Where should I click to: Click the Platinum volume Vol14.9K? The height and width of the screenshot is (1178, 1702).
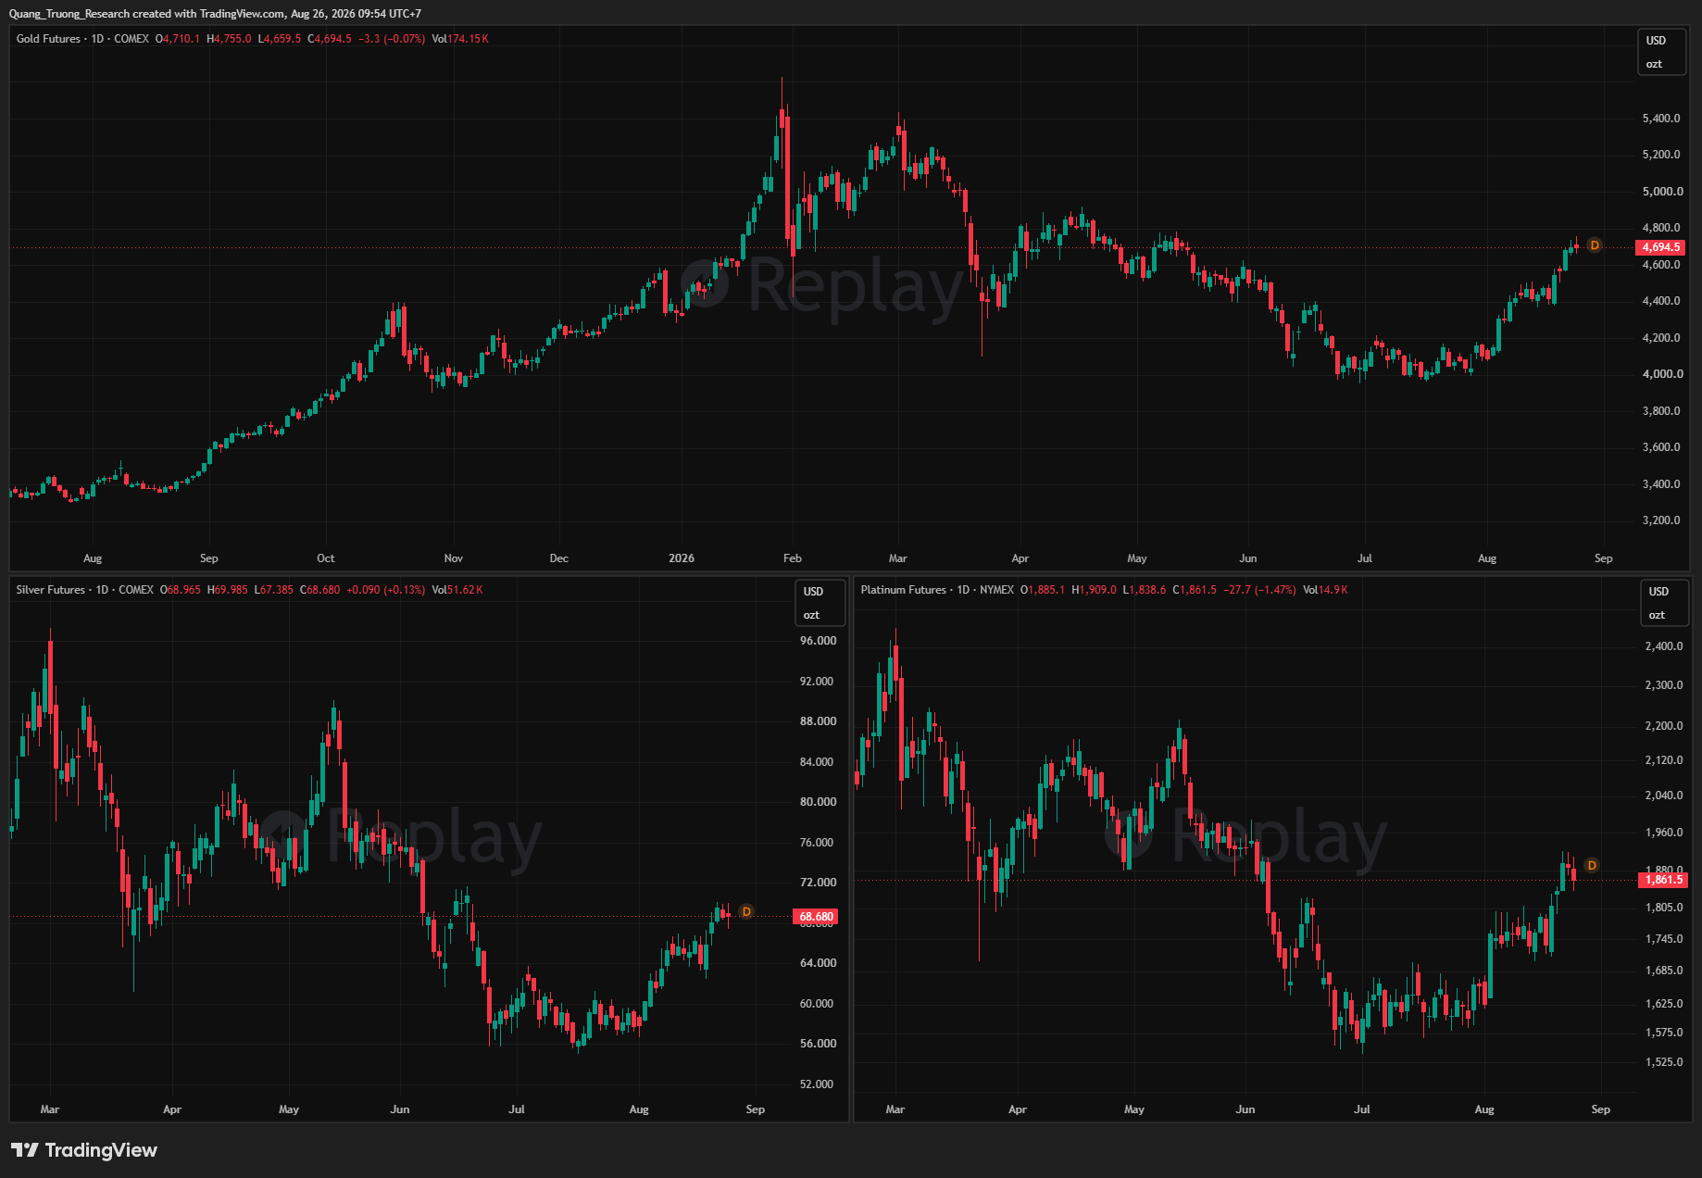(x=1325, y=590)
